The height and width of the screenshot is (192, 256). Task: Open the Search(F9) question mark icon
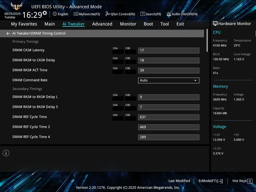[x=142, y=14]
